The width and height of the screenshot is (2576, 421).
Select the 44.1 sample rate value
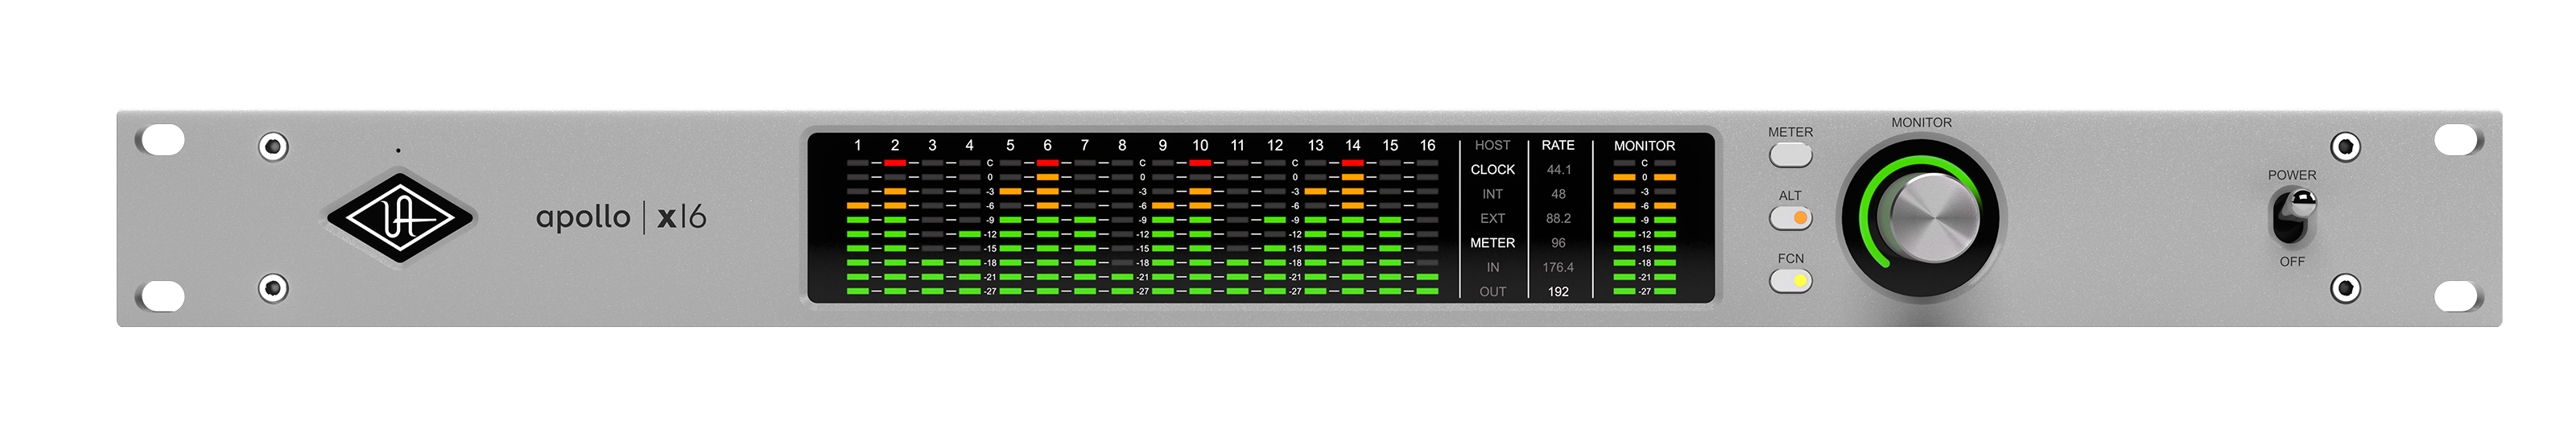[x=1558, y=170]
